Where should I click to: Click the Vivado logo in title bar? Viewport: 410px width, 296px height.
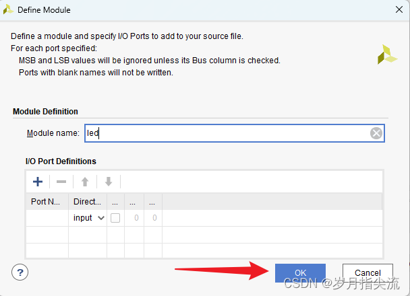(x=8, y=10)
